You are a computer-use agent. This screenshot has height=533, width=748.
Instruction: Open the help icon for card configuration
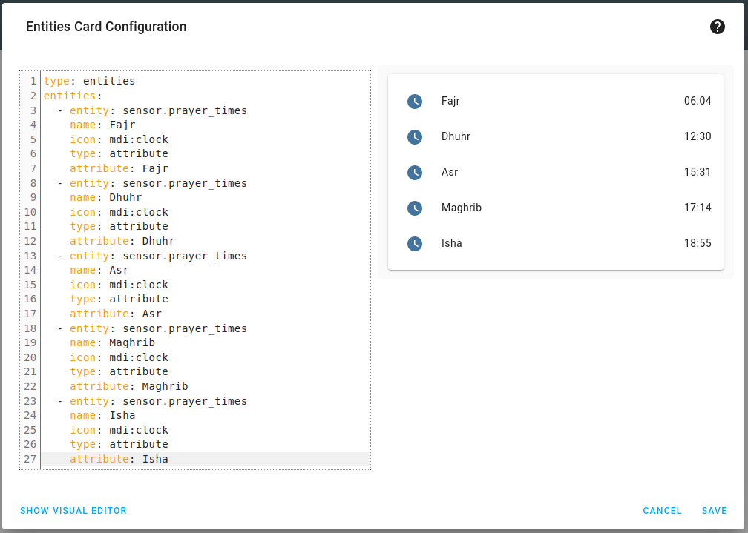[x=718, y=27]
